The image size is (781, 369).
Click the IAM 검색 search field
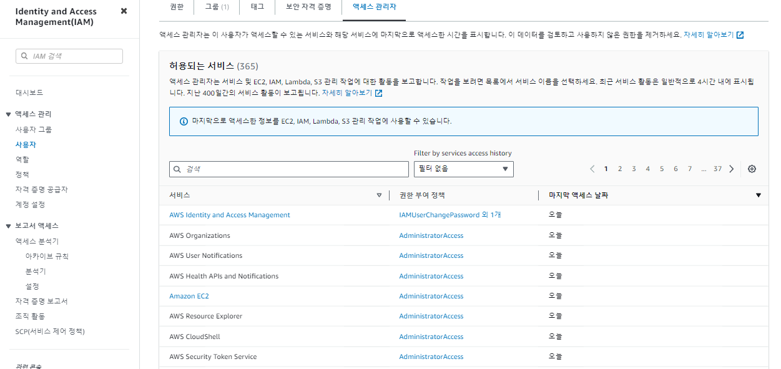click(x=69, y=56)
